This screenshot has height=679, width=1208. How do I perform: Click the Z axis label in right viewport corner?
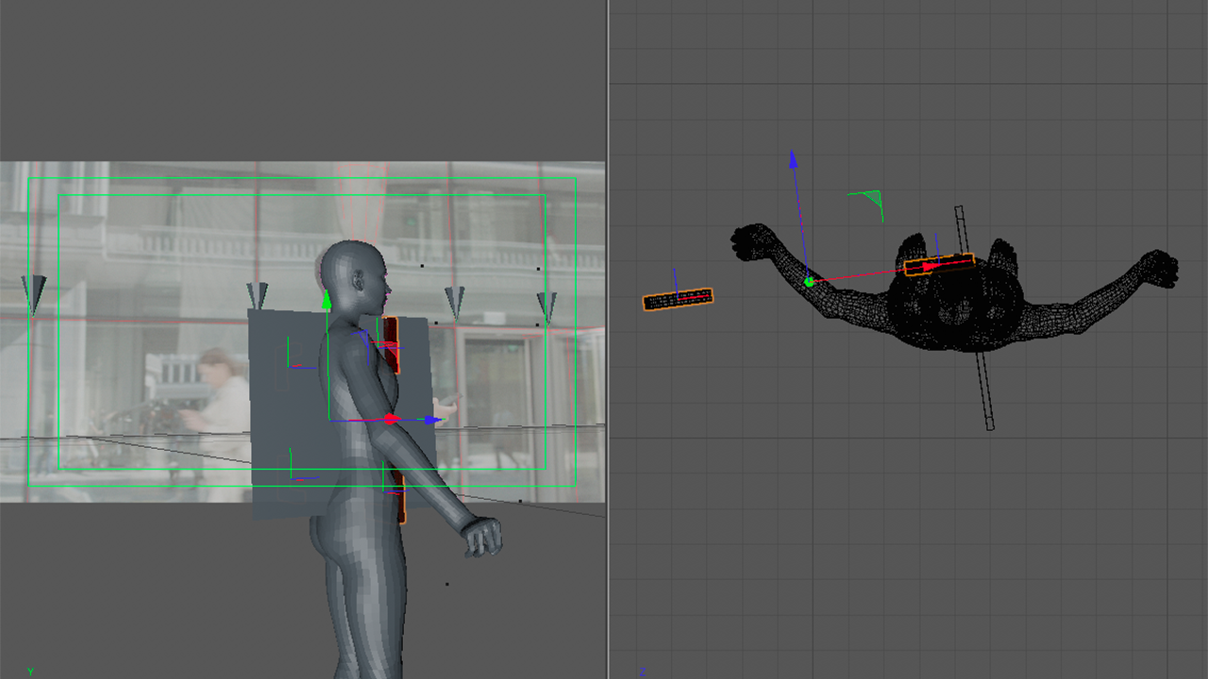[642, 671]
